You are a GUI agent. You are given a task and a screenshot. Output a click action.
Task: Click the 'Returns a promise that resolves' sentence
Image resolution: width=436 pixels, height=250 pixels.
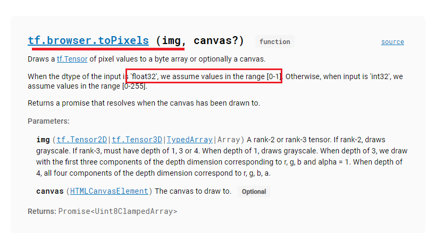(x=144, y=103)
